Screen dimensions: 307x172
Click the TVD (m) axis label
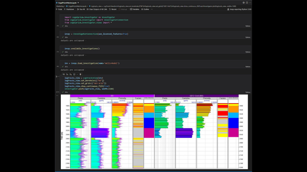tap(62, 136)
